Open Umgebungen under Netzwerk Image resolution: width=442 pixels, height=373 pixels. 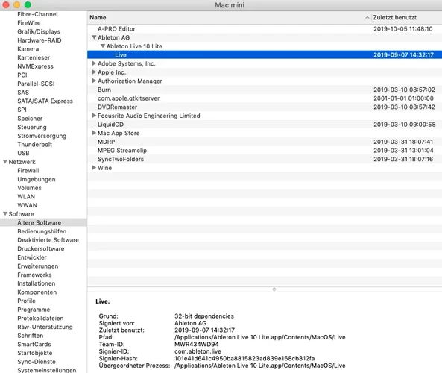coord(37,179)
